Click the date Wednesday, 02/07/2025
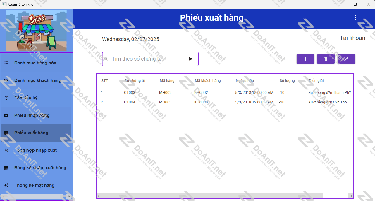375x201 pixels. 131,39
